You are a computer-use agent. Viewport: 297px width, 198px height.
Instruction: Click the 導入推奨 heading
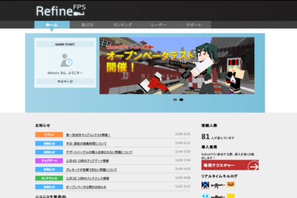pyautogui.click(x=209, y=147)
